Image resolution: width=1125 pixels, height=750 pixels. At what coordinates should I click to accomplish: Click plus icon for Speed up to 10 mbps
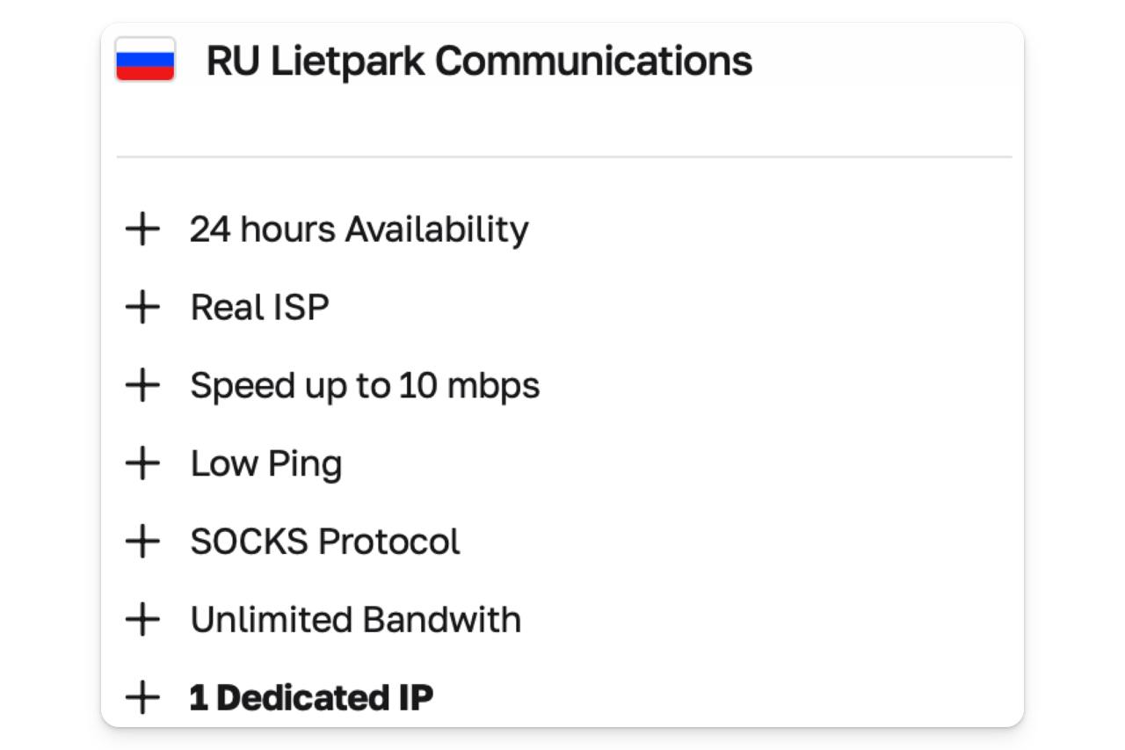142,385
